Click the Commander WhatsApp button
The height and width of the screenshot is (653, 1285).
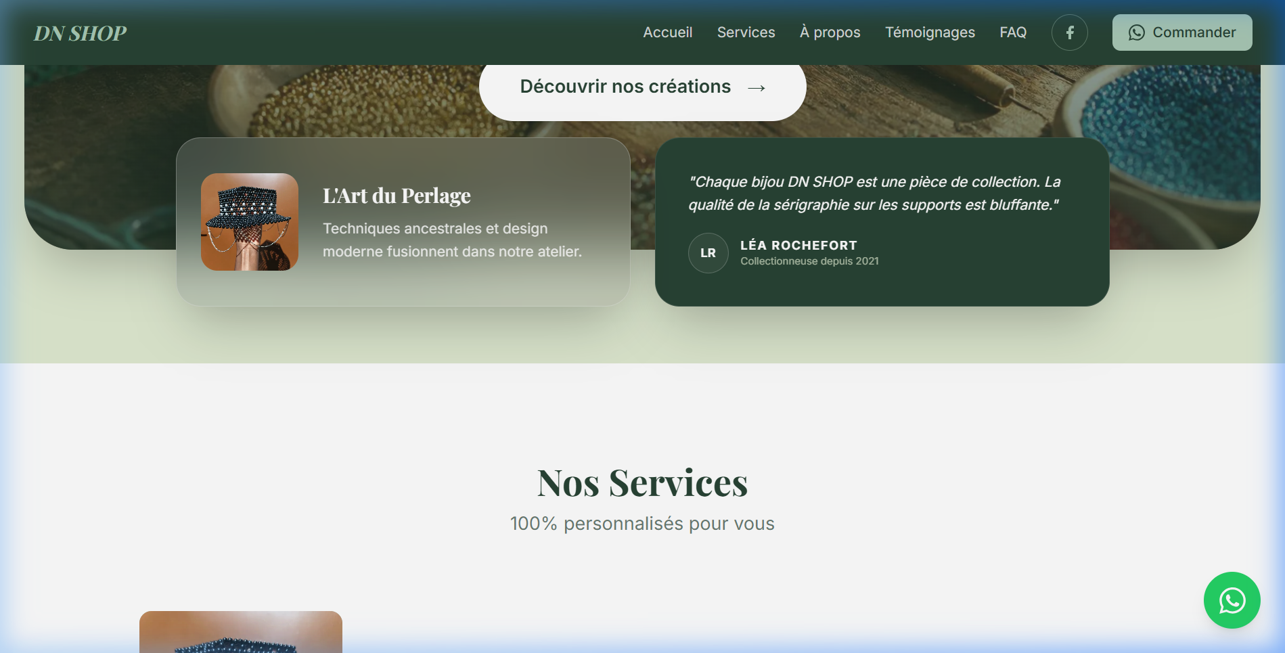point(1182,32)
